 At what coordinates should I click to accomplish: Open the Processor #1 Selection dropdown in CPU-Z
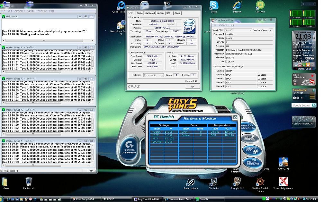coord(153,75)
